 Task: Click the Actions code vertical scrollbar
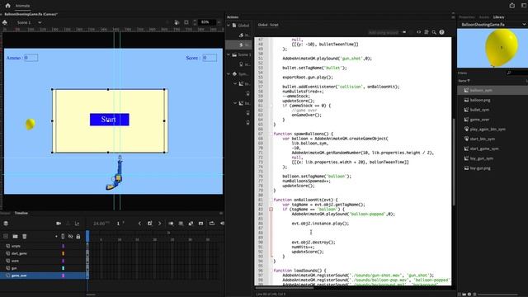pyautogui.click(x=454, y=162)
